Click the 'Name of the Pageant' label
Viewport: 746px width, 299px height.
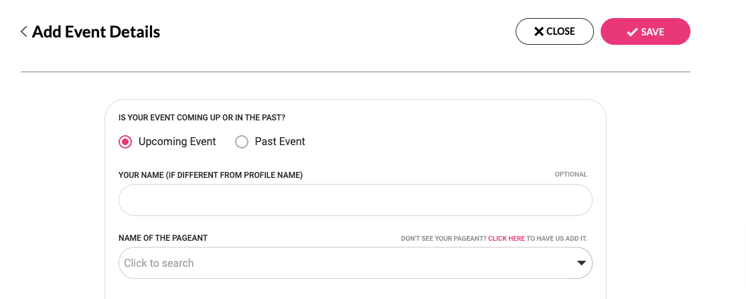163,238
